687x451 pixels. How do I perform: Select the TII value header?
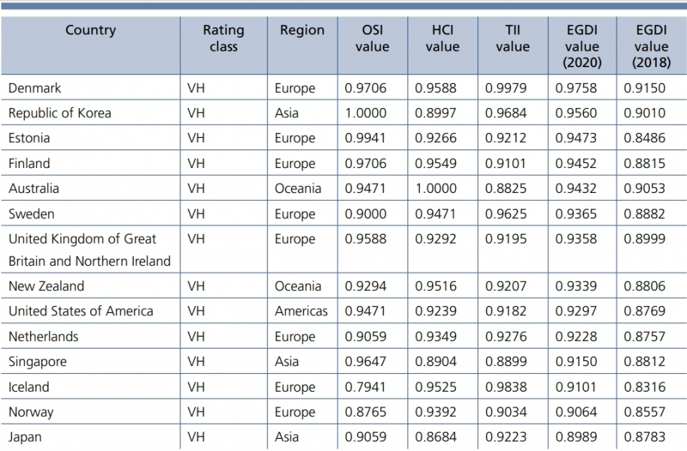click(x=512, y=39)
